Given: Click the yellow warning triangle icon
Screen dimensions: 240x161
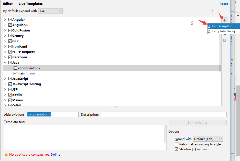Looking at the screenshot, I should 6,155.
